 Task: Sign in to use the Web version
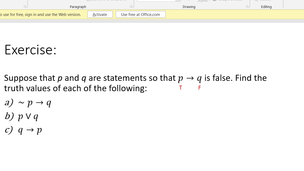[x=40, y=15]
